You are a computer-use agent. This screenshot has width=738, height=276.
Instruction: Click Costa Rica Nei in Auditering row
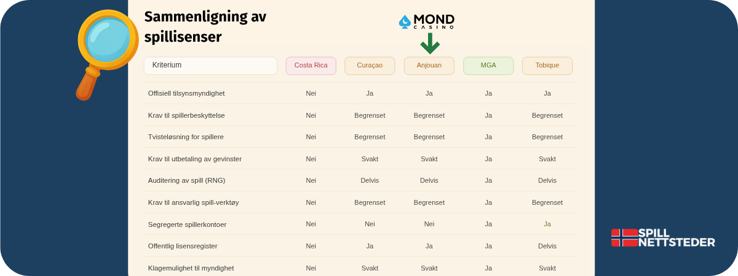coord(311,180)
